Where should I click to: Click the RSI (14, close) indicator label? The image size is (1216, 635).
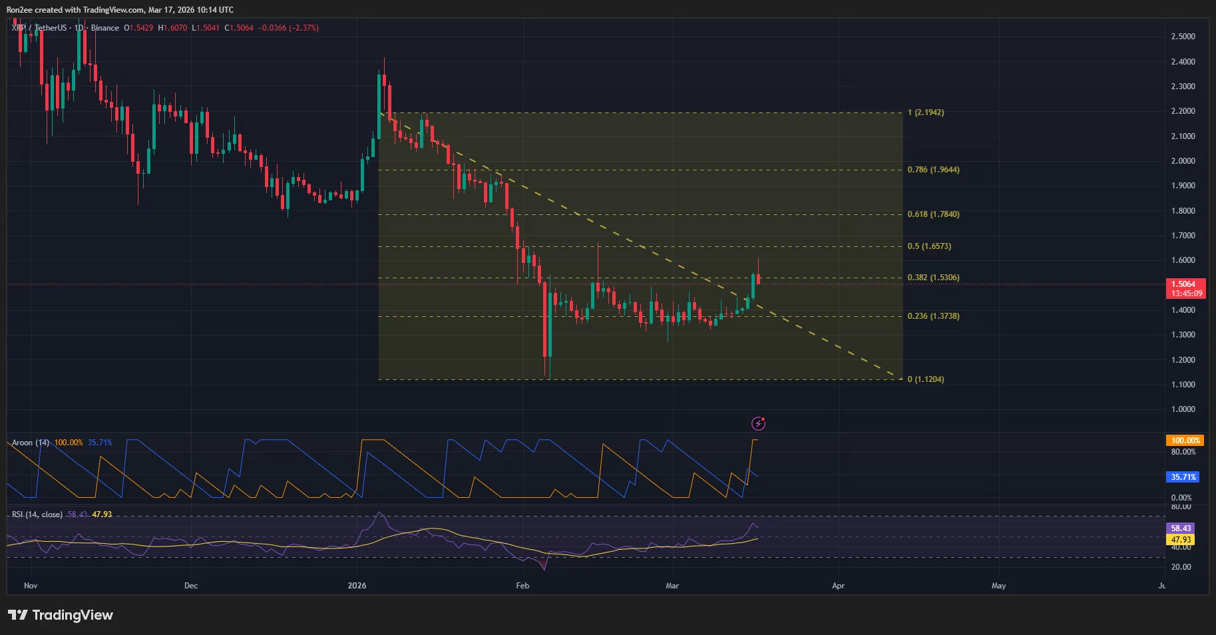click(x=37, y=514)
